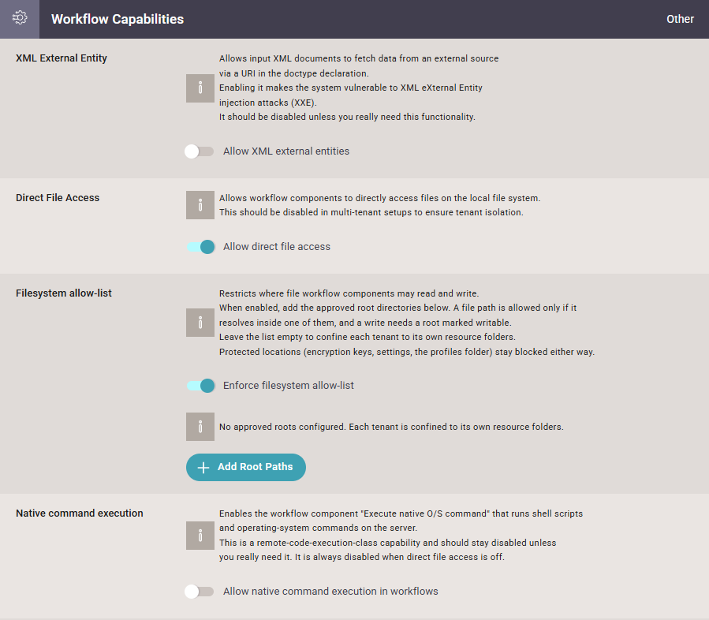
Task: Click the 'Allow direct file access' label
Action: 277,246
